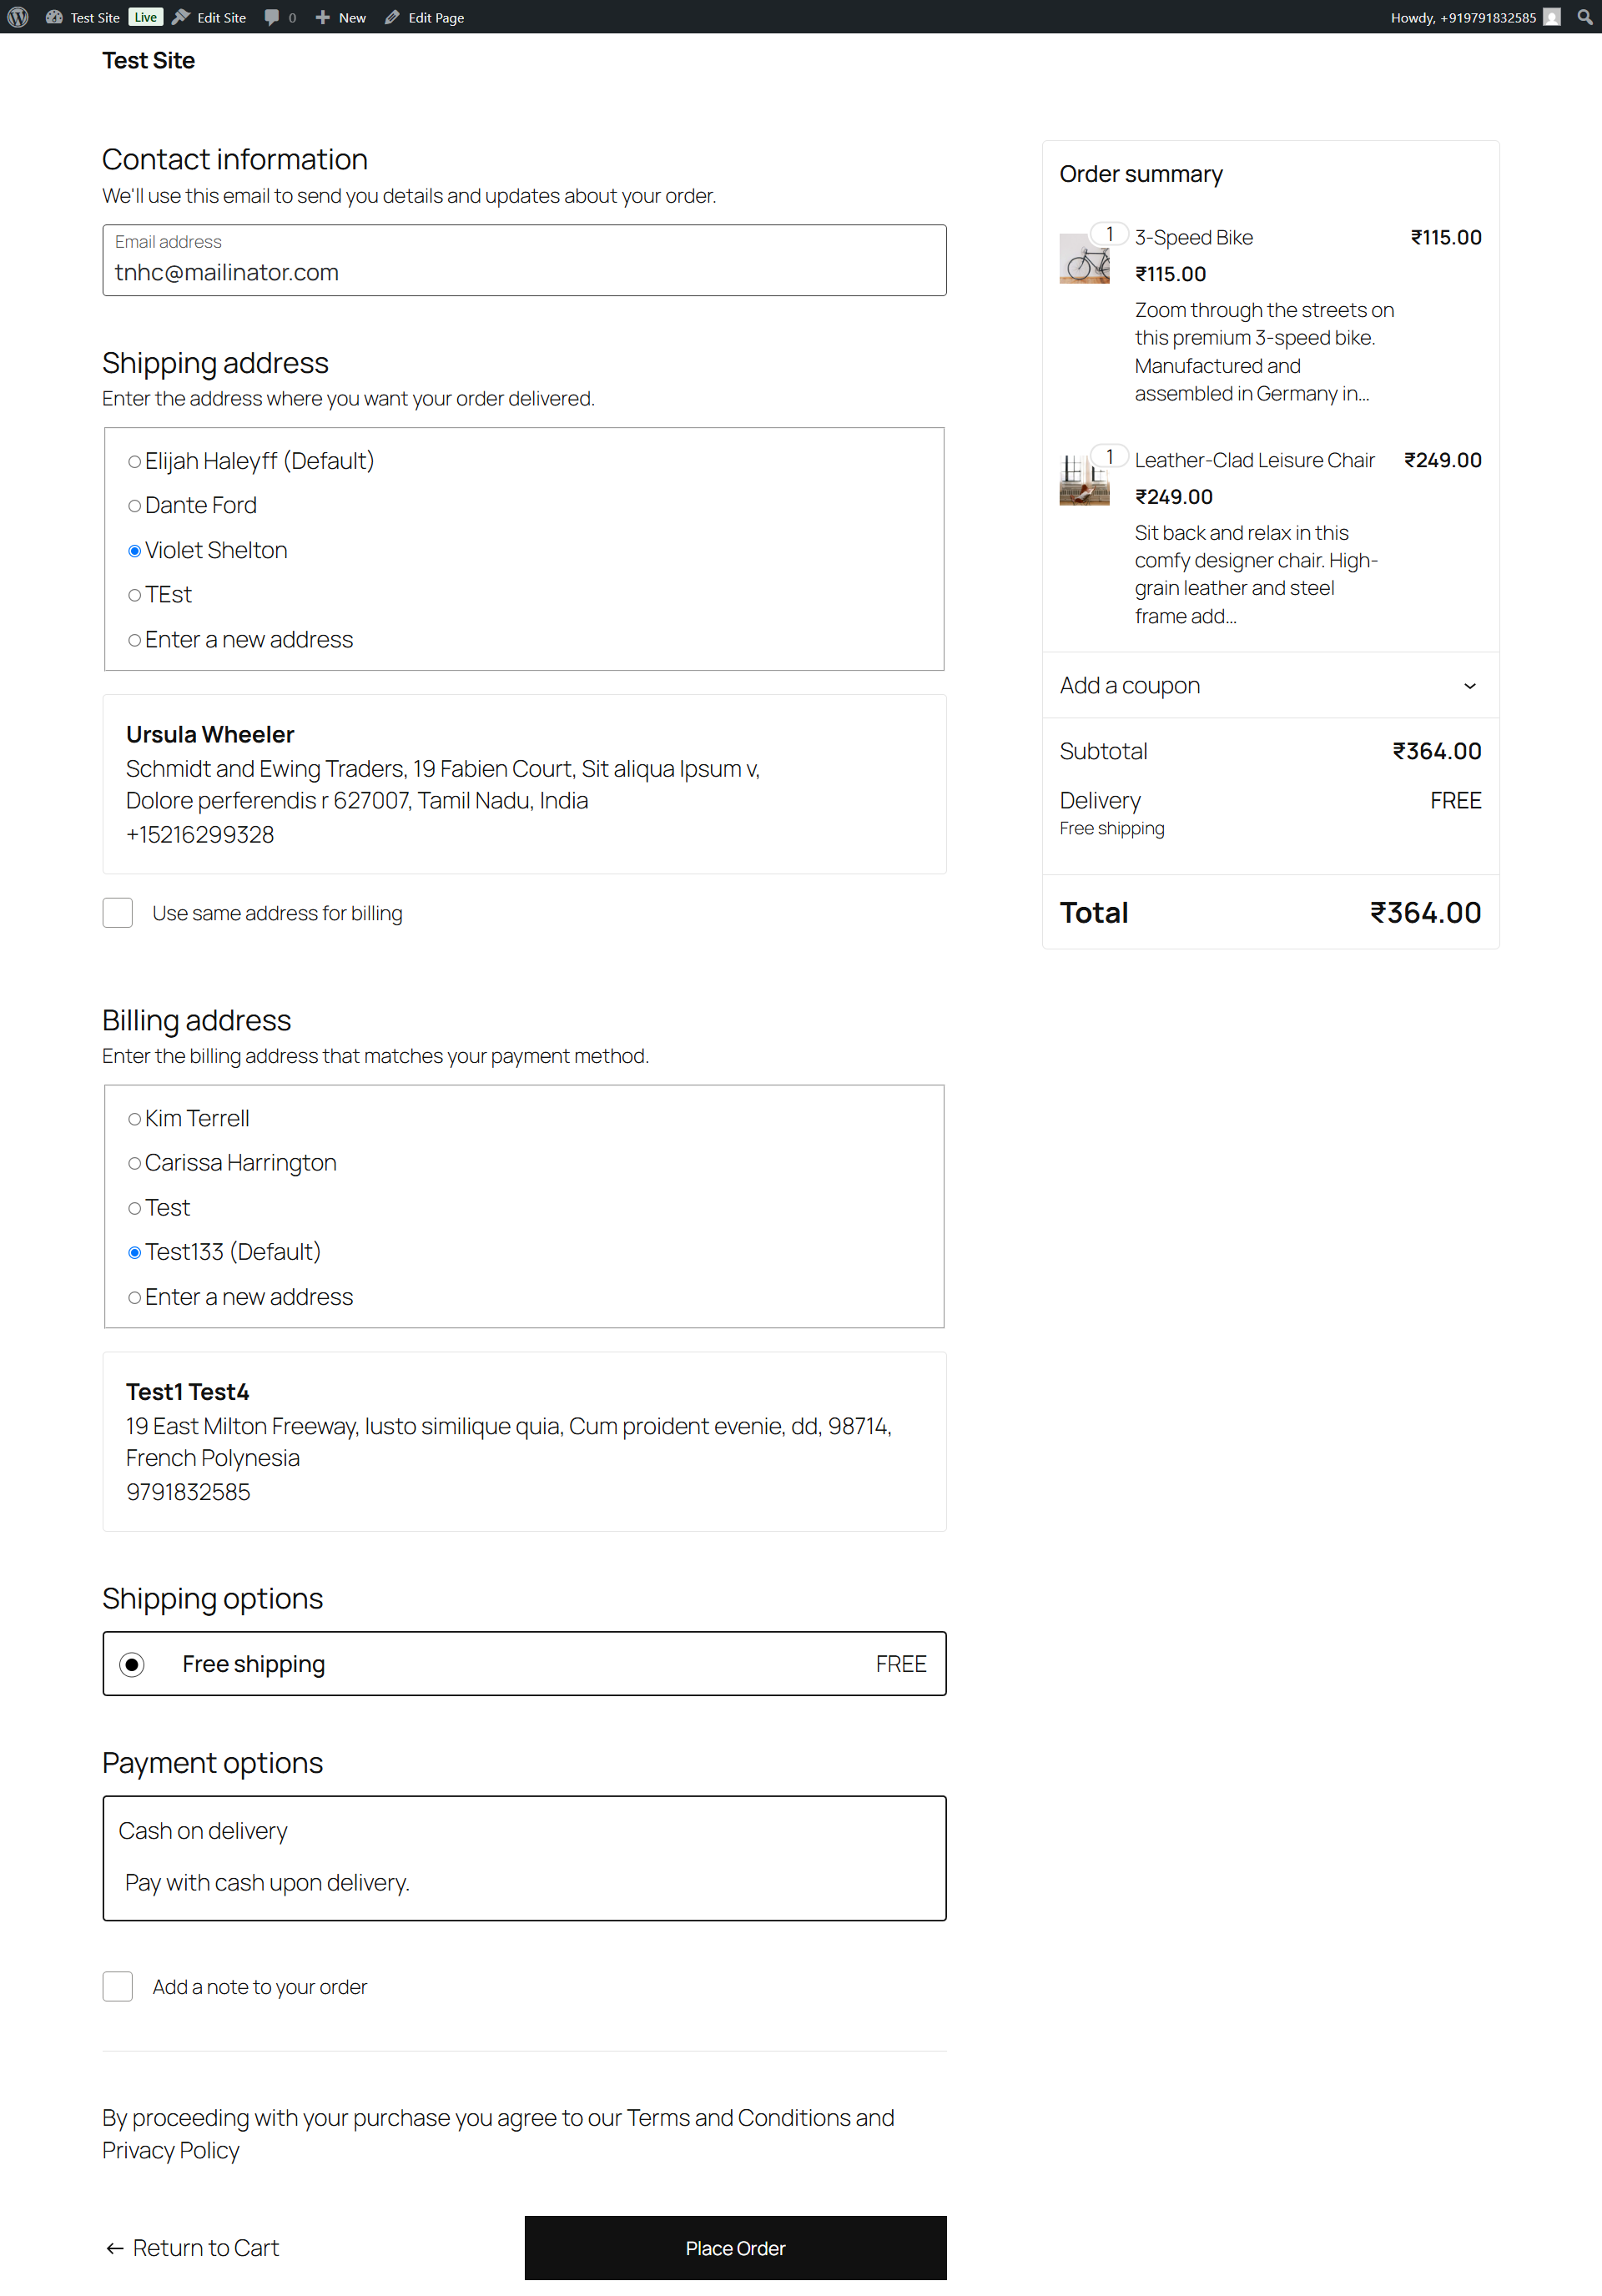Open Howdy account menu

coord(1462,17)
